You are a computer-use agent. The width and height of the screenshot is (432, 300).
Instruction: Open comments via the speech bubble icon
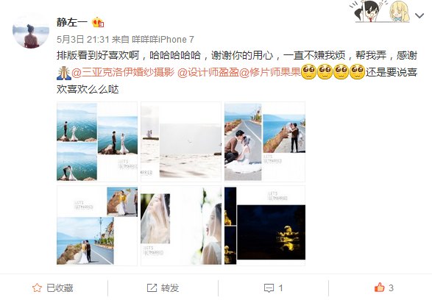(269, 288)
